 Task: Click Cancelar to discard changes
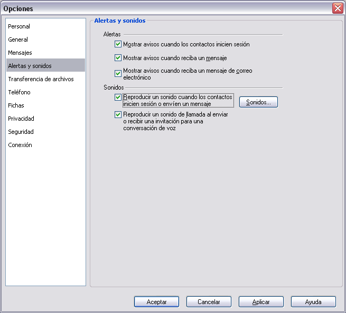[209, 301]
